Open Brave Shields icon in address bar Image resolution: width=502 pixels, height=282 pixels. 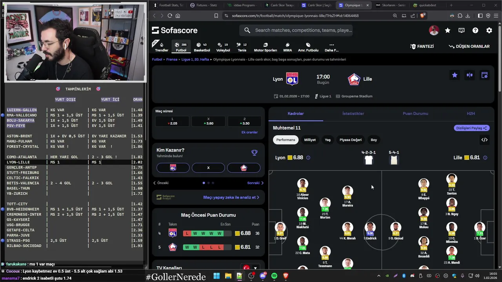(422, 16)
